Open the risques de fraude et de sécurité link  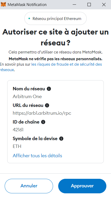(x=51, y=67)
